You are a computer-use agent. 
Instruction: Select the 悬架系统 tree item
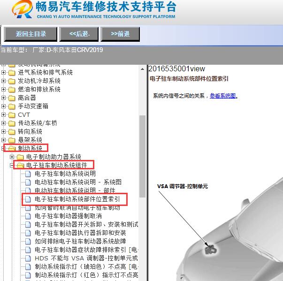tap(30, 140)
